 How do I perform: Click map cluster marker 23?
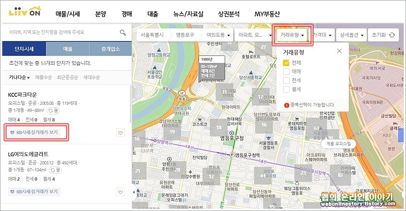[x=303, y=173]
